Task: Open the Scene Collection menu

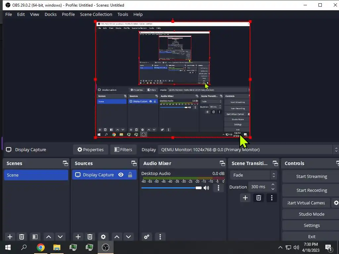Action: pos(96,15)
